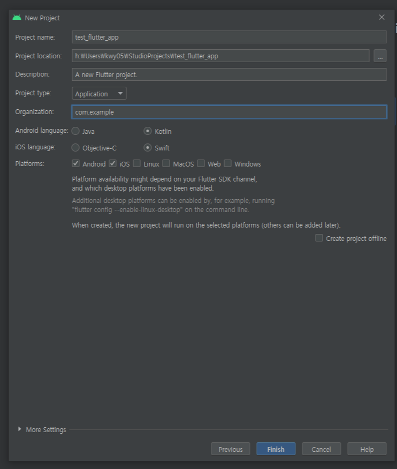This screenshot has height=469, width=397.
Task: Click the 'Android language:' label
Action: point(42,131)
